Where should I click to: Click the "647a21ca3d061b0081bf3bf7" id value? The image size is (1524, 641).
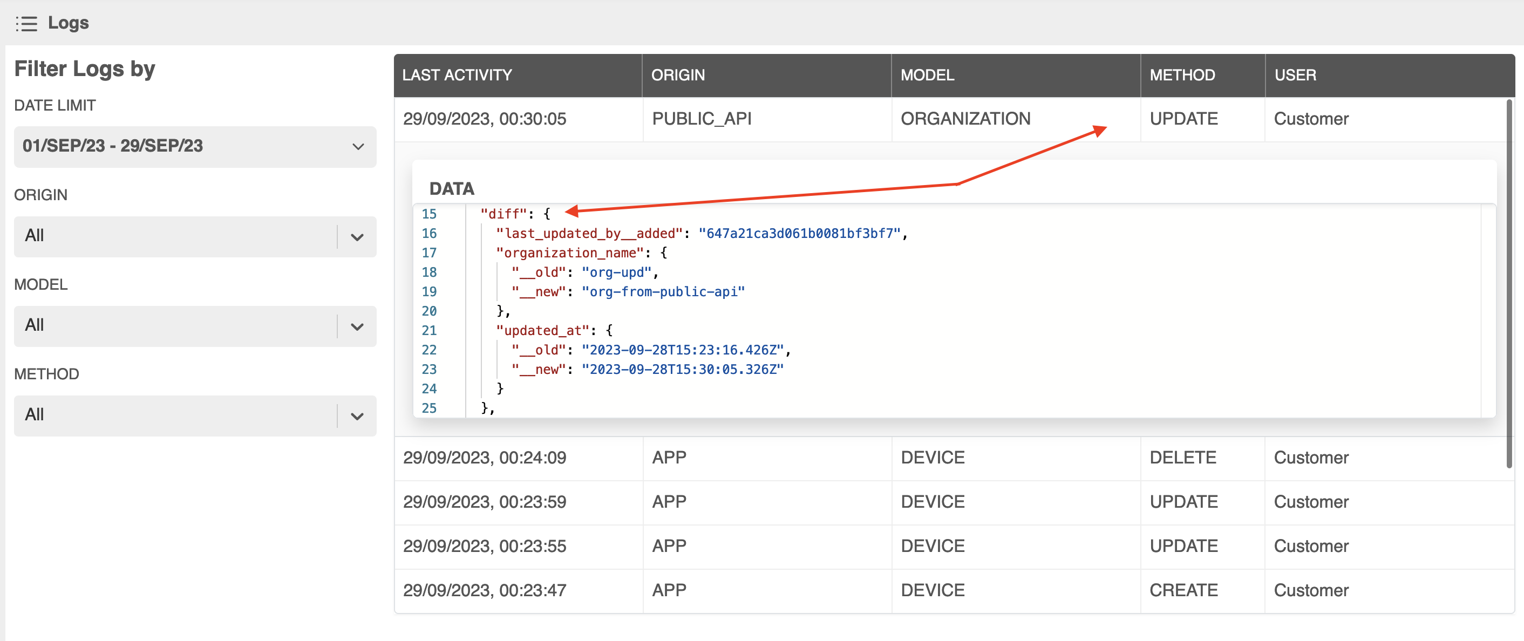tap(799, 234)
